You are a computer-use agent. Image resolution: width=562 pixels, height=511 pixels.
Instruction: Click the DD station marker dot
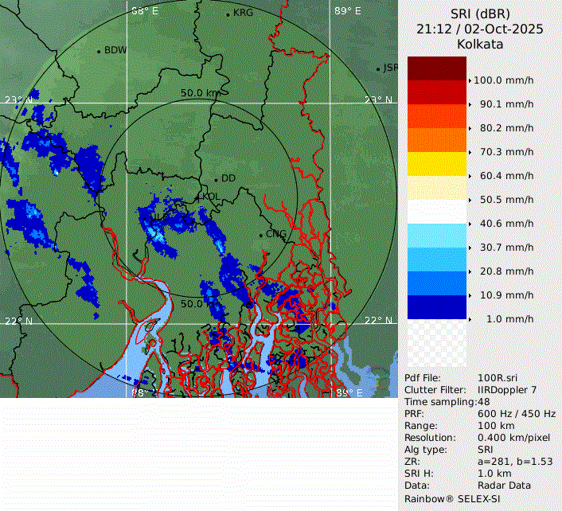[215, 179]
